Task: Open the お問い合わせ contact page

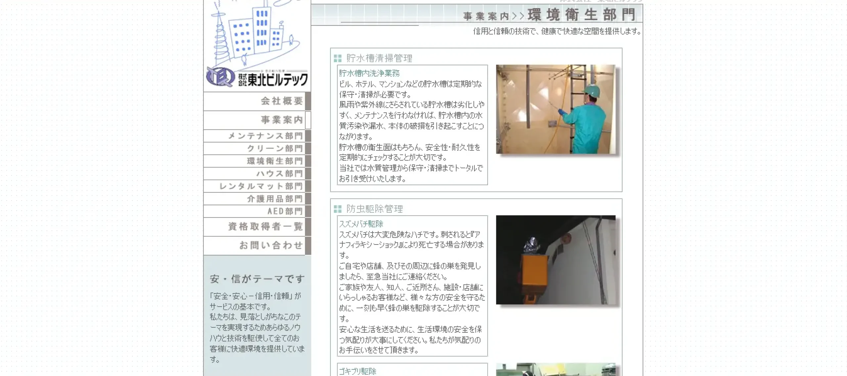Action: (257, 245)
